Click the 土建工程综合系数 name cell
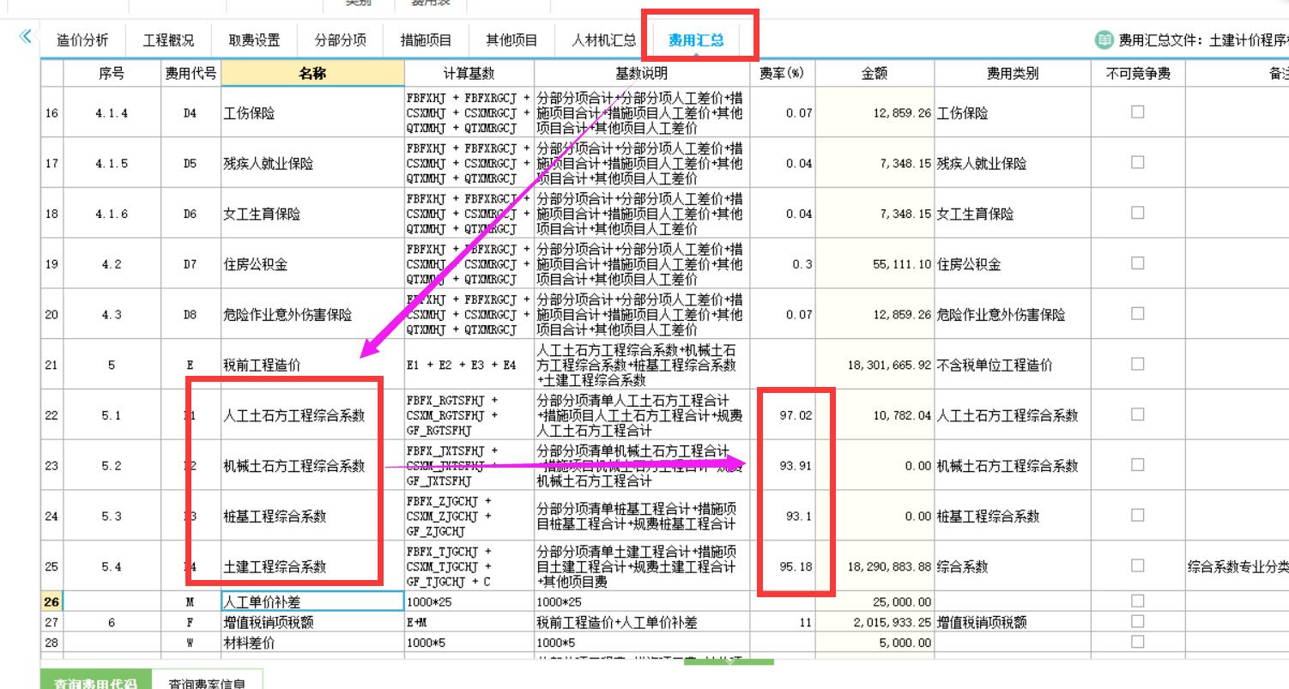The image size is (1289, 689). tap(312, 566)
